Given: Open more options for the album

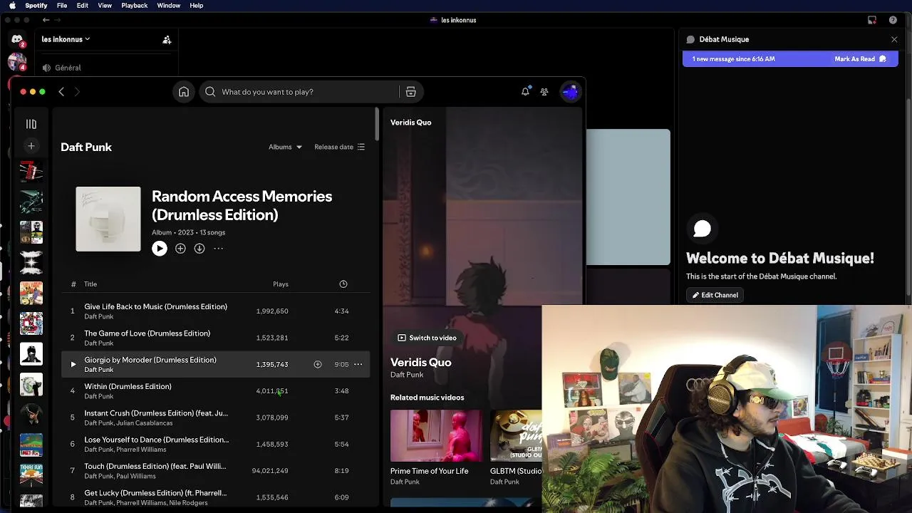Looking at the screenshot, I should tap(219, 249).
